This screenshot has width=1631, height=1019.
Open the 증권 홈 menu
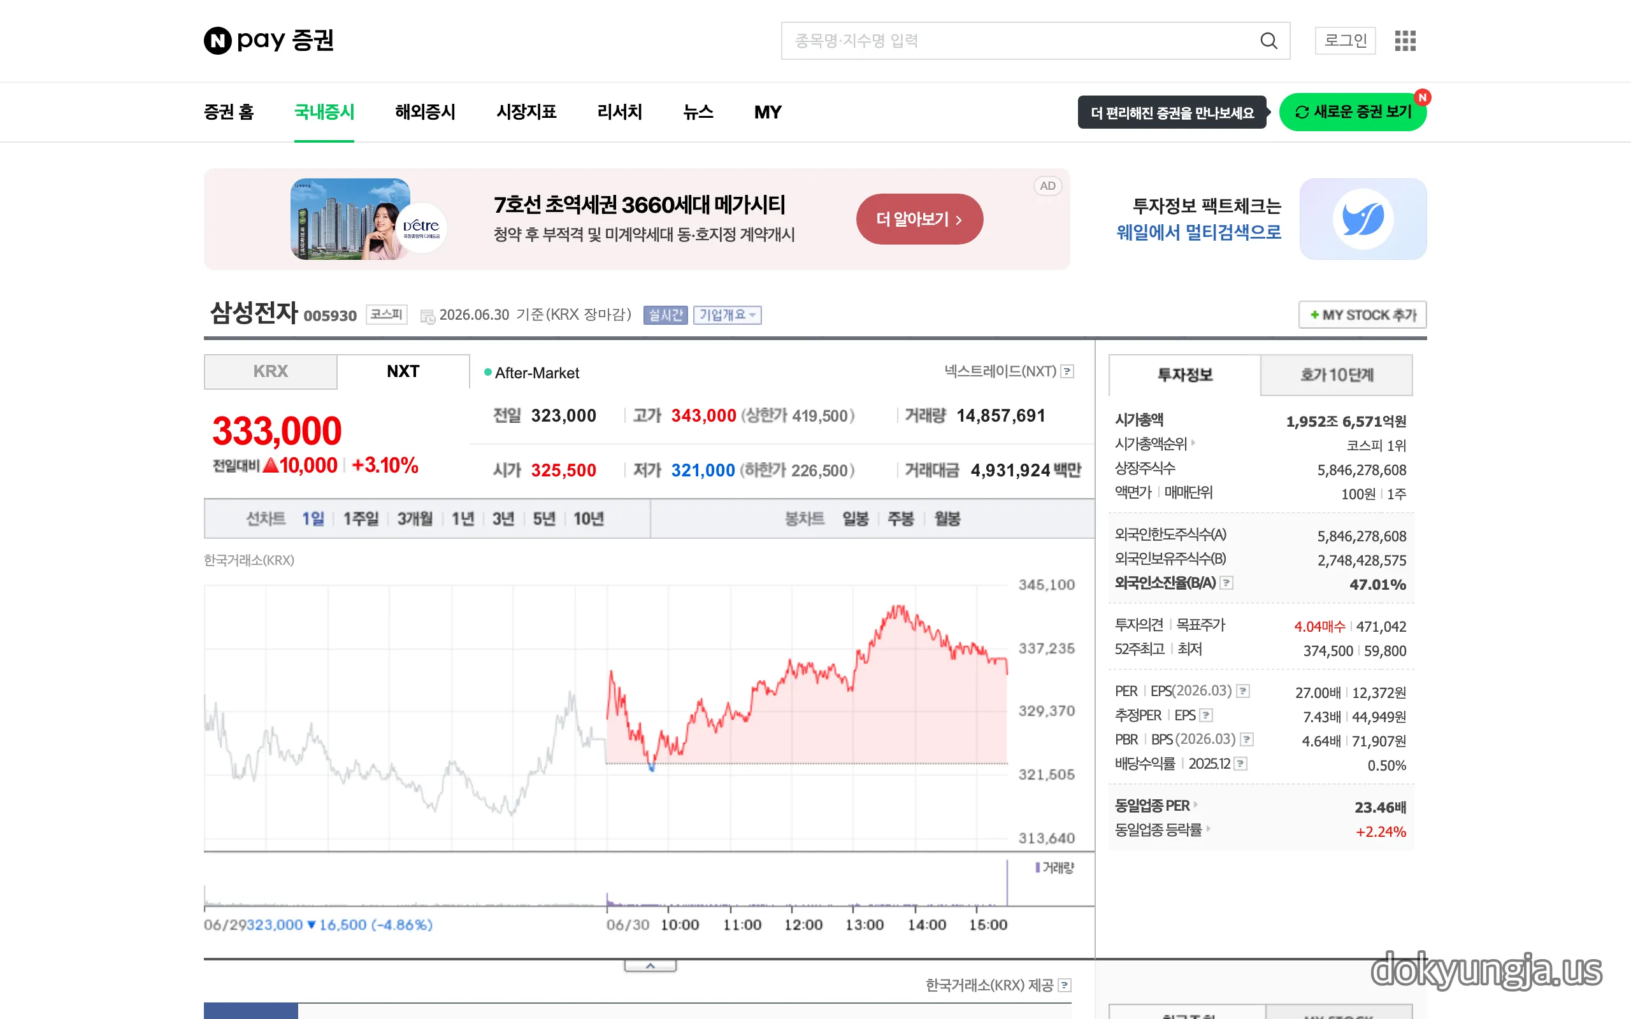click(229, 112)
